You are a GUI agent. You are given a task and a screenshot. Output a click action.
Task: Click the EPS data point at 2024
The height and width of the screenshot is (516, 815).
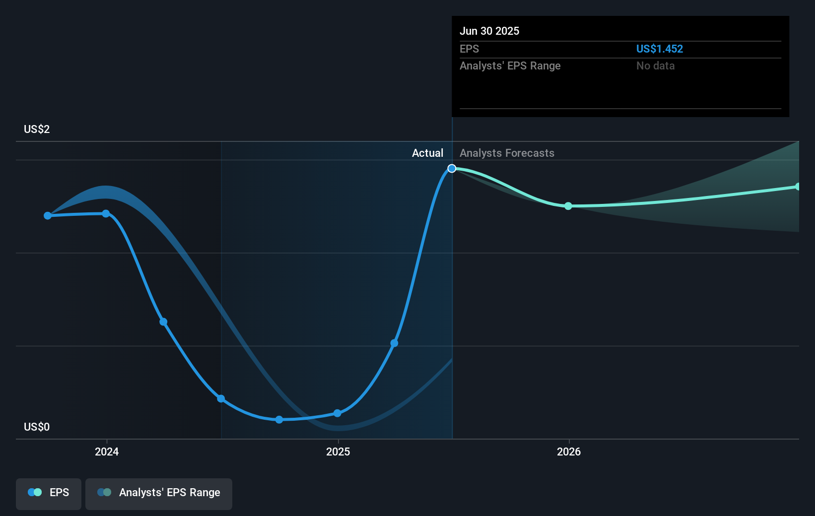[x=106, y=214]
